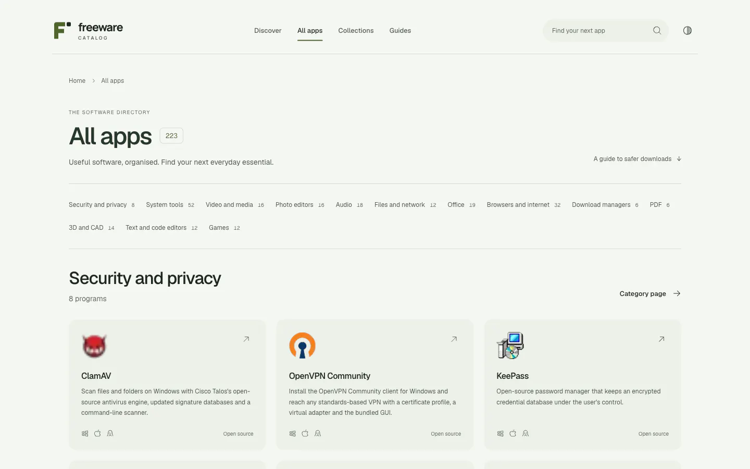Screen dimensions: 750x469
Task: Click the Apple platform icon on ClamAV card
Action: 97,434
